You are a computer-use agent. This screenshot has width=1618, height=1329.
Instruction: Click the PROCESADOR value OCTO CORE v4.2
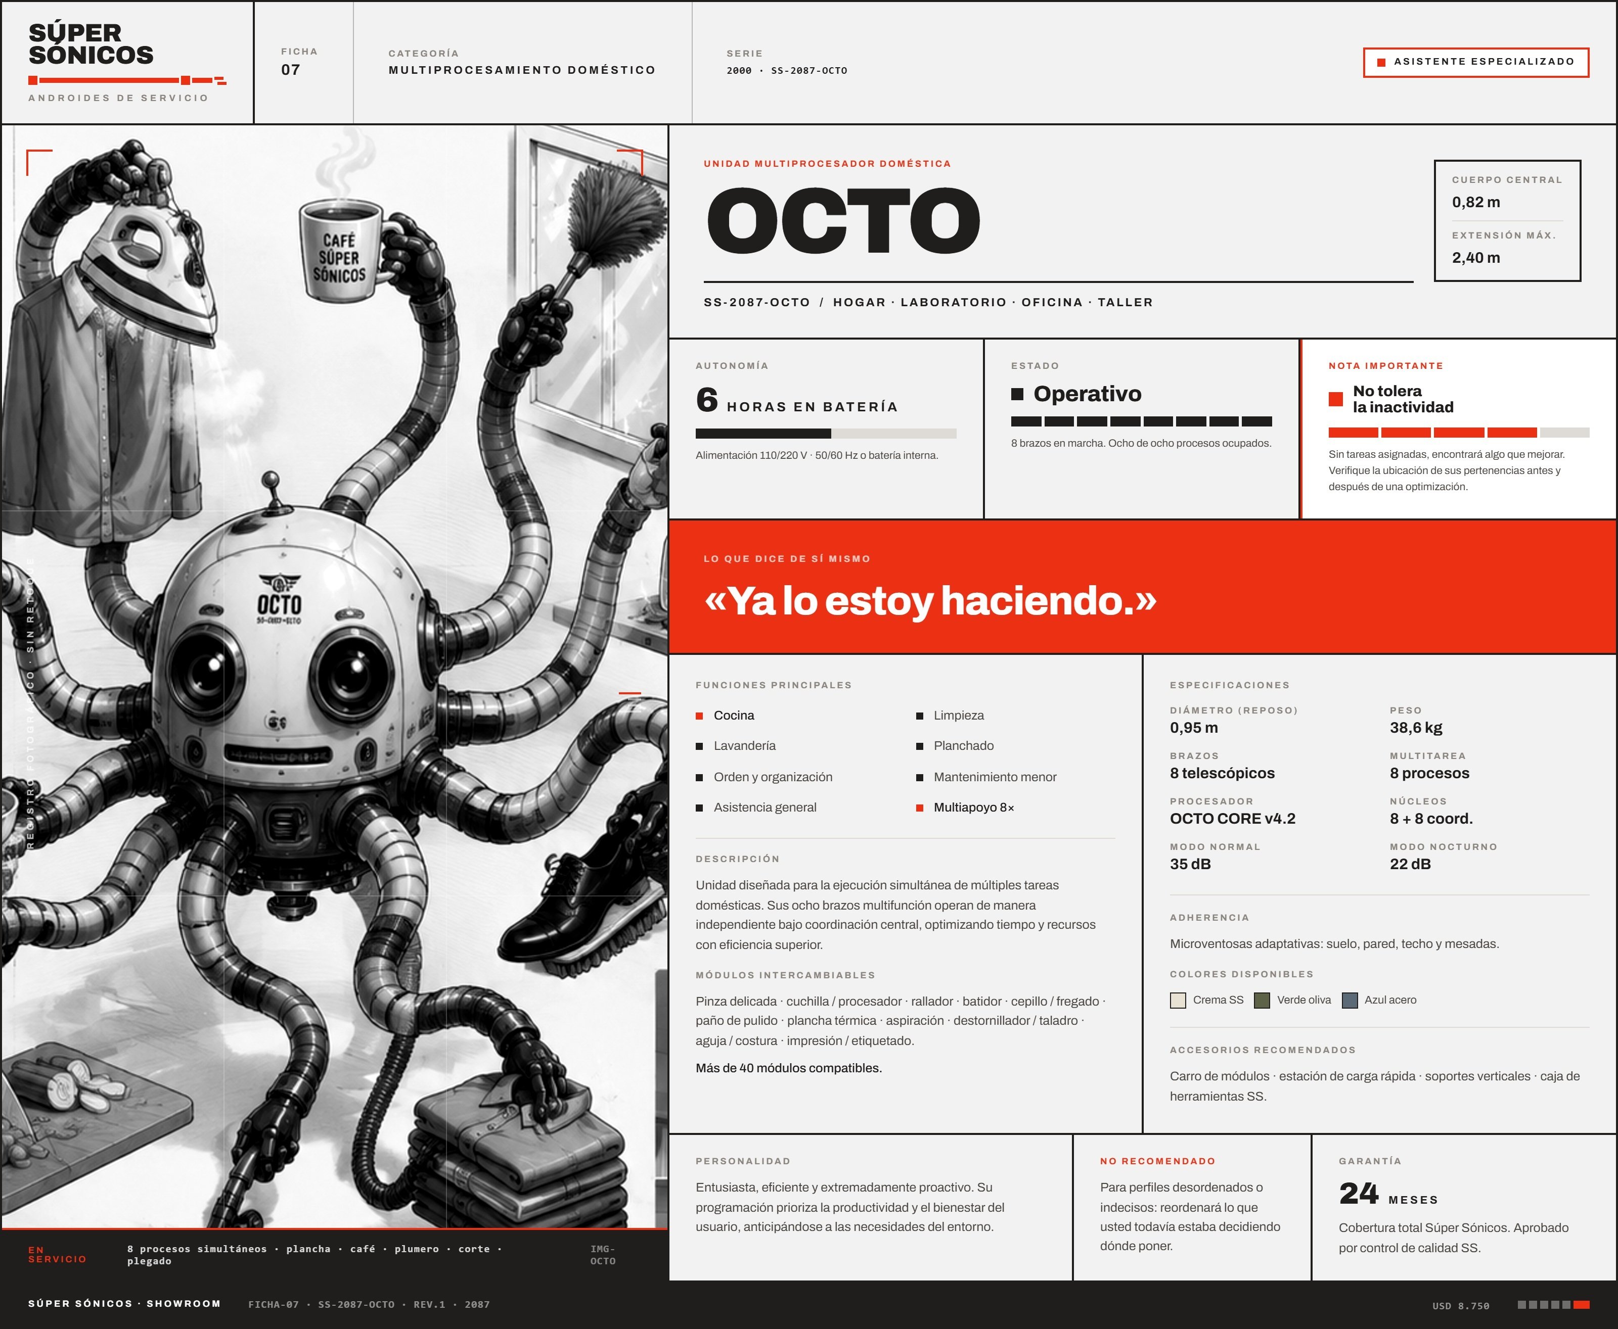(1232, 819)
